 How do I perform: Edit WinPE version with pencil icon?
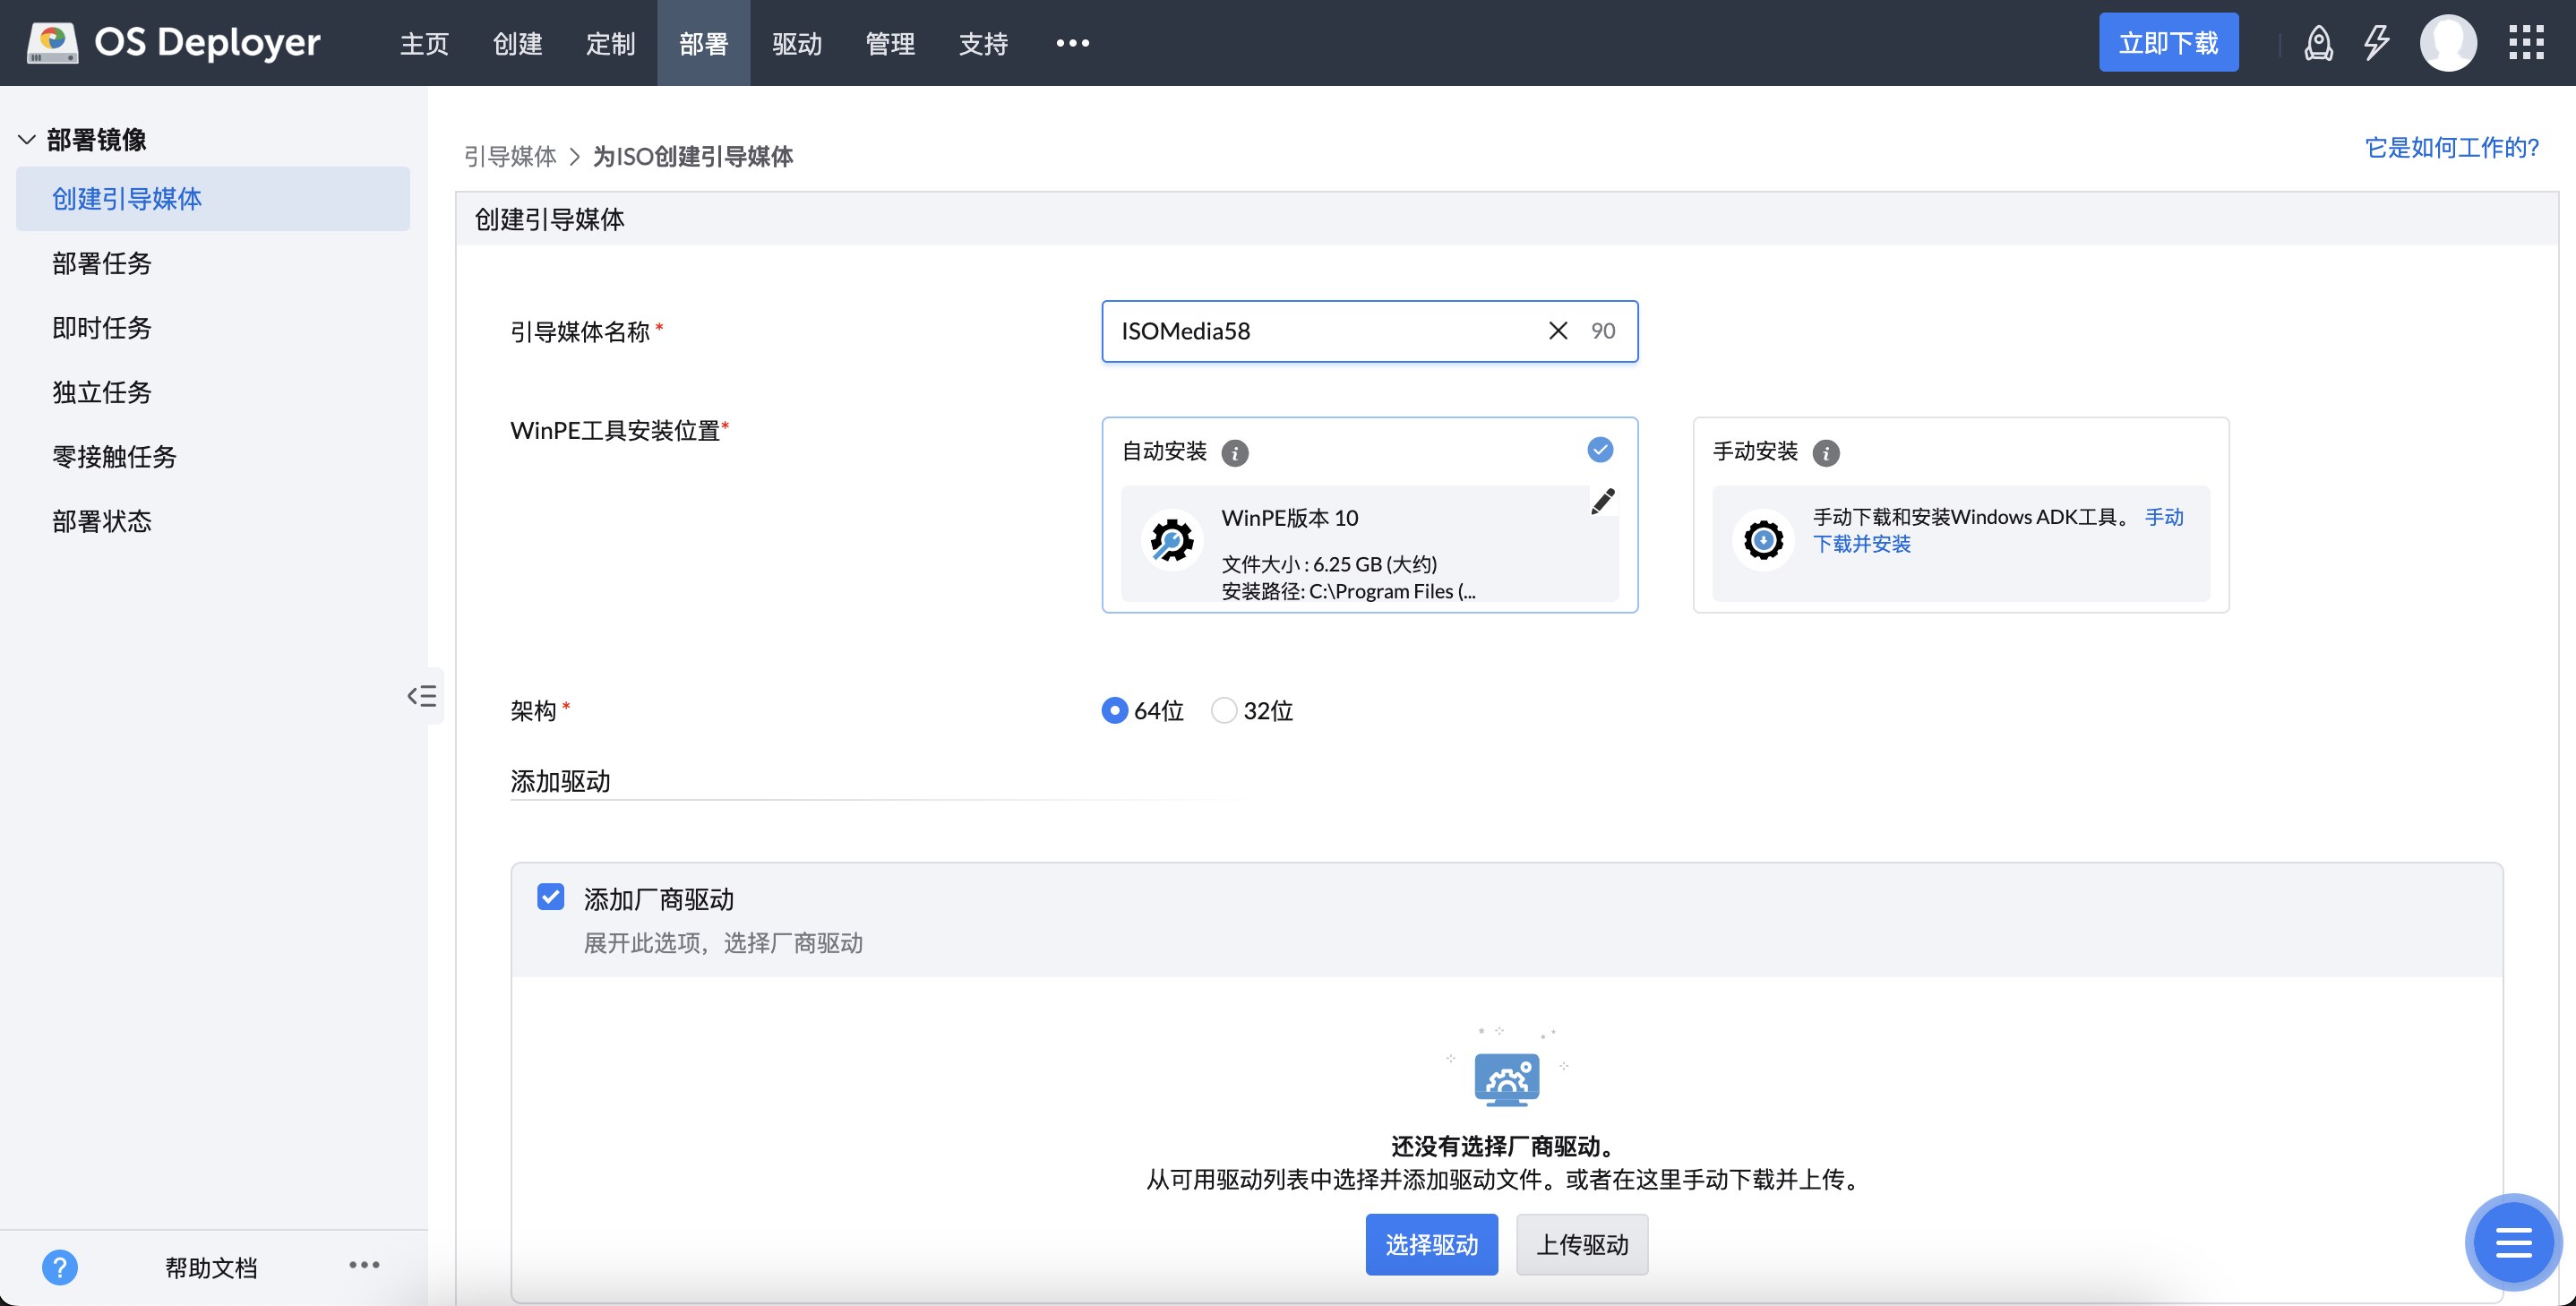click(x=1602, y=501)
